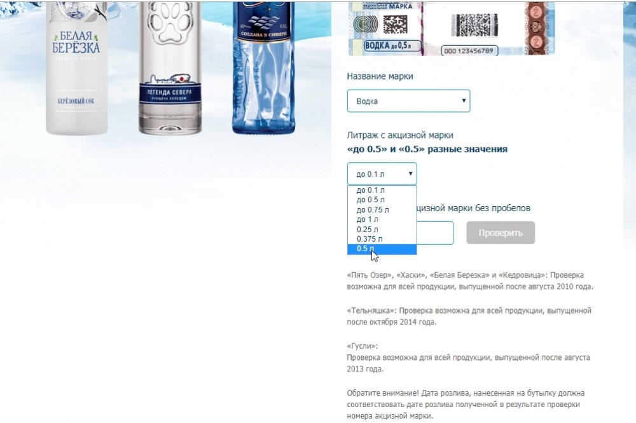
Task: Click the Название марки field label
Action: [x=380, y=76]
